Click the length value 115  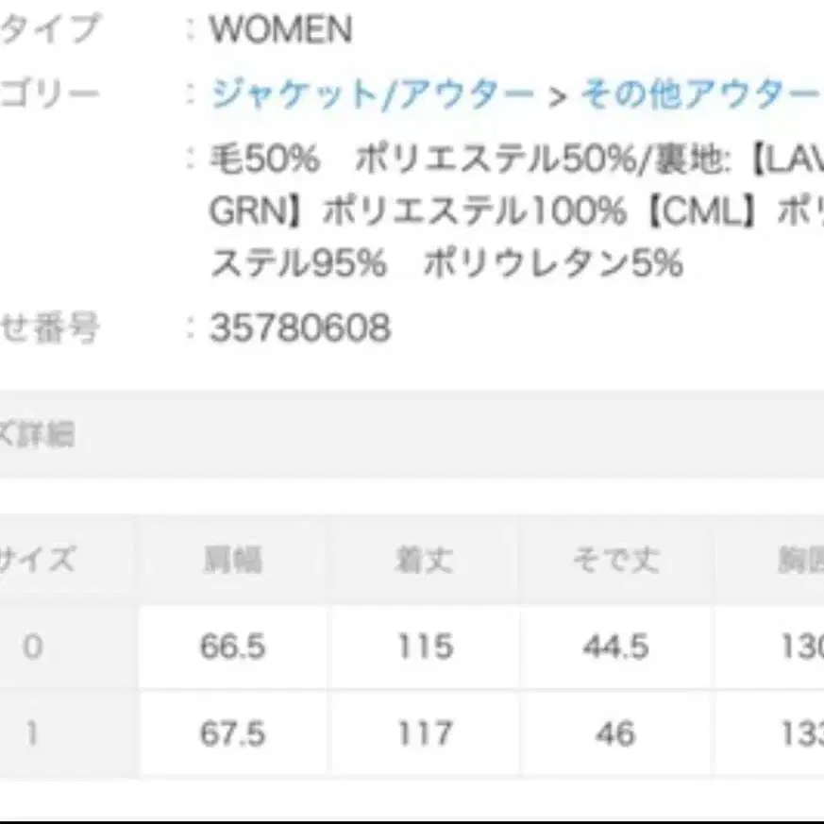click(423, 647)
